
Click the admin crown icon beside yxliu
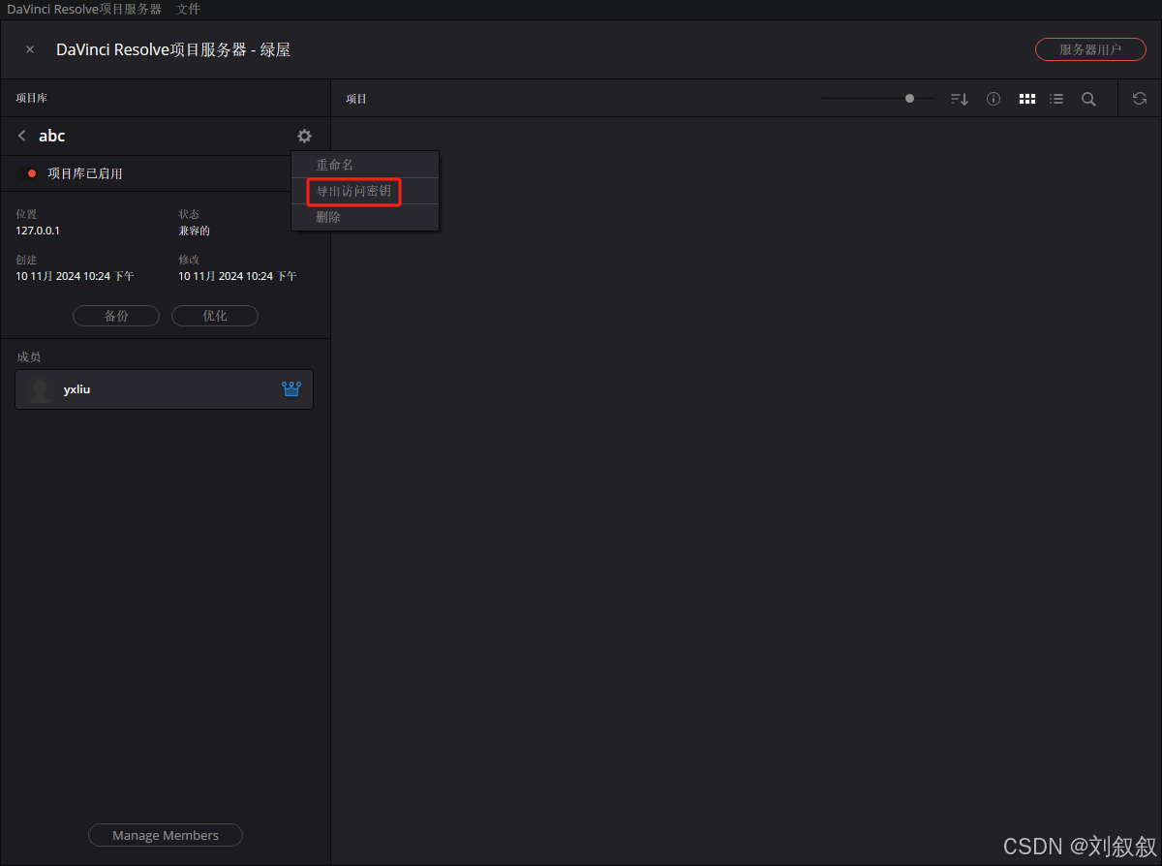tap(291, 388)
